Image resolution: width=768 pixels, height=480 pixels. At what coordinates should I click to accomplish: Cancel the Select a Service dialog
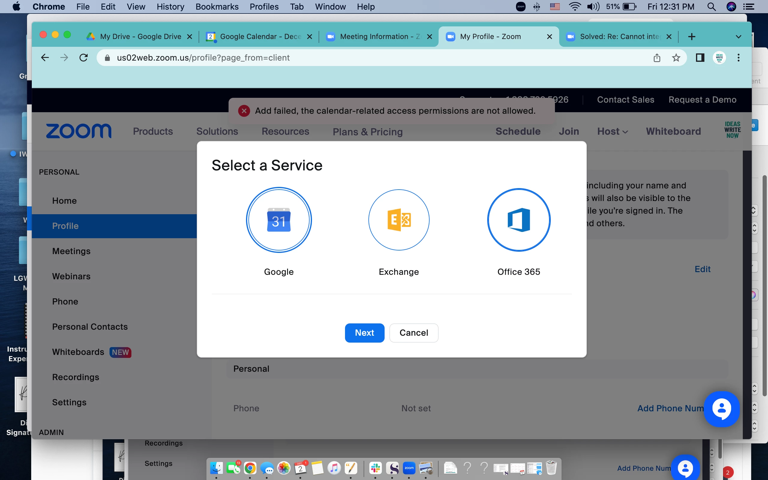pyautogui.click(x=413, y=333)
